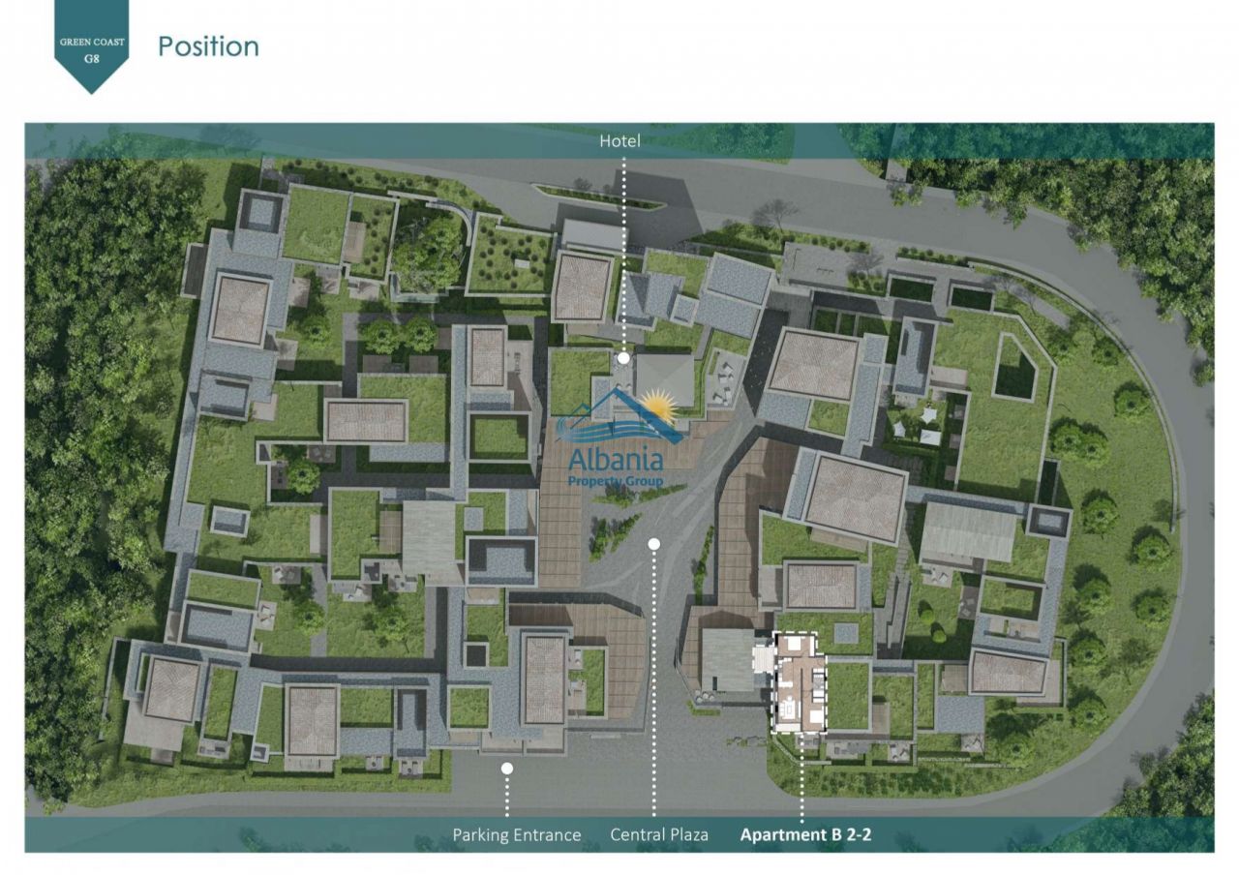Click the dotted line below Central Plaza marker

click(654, 678)
